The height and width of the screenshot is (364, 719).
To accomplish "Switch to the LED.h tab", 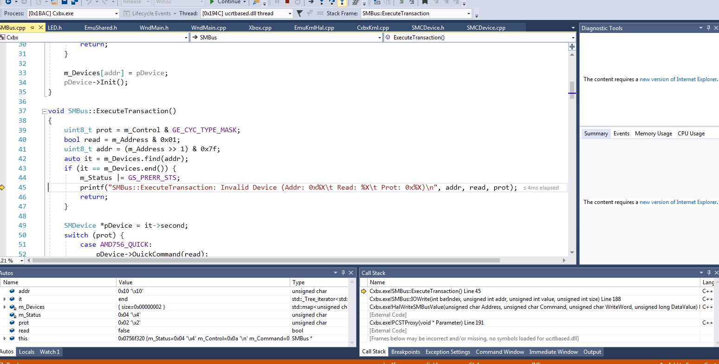I will tap(55, 28).
